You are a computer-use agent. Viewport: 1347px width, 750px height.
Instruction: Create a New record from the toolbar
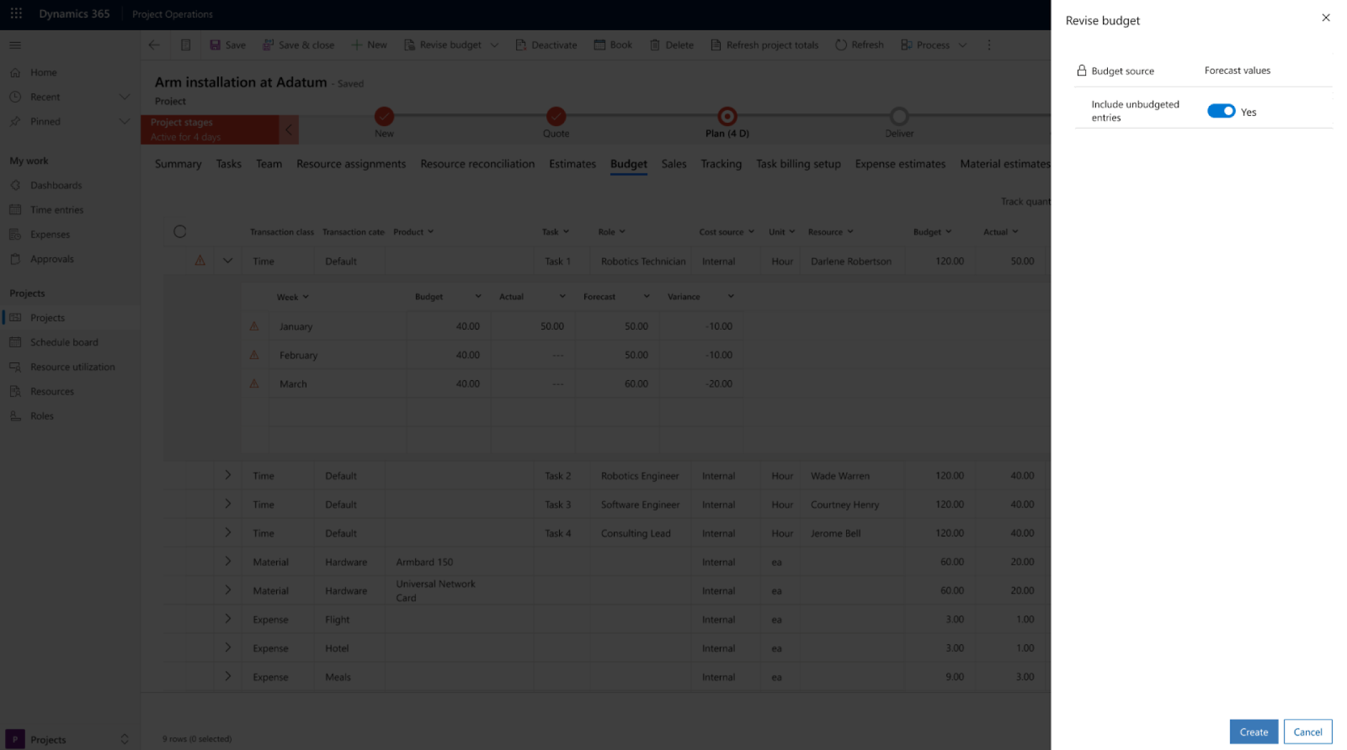point(369,45)
